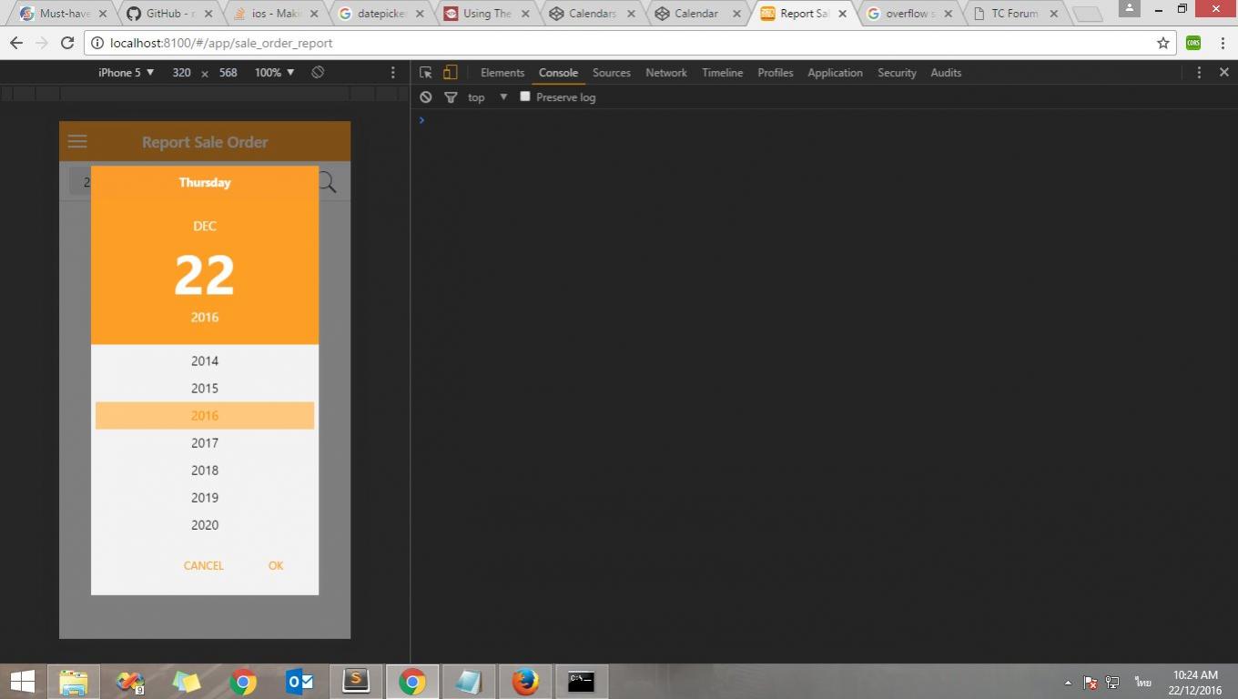1238x699 pixels.
Task: Click the CANCEL button in datepicker
Action: click(x=203, y=566)
